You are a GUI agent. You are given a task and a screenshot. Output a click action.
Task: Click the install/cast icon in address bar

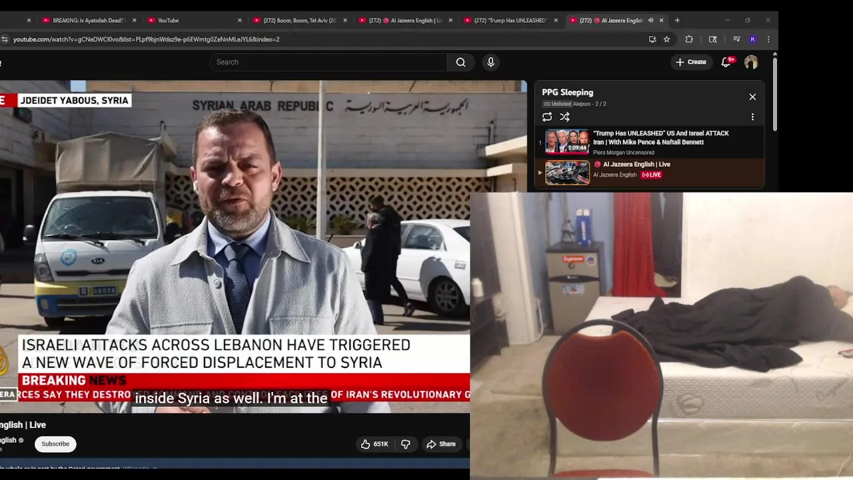(652, 39)
